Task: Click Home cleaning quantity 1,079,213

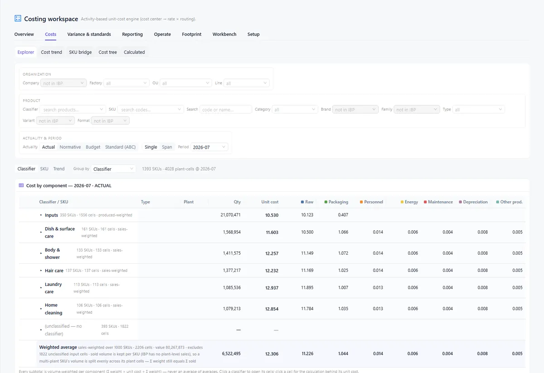Action: tap(232, 309)
